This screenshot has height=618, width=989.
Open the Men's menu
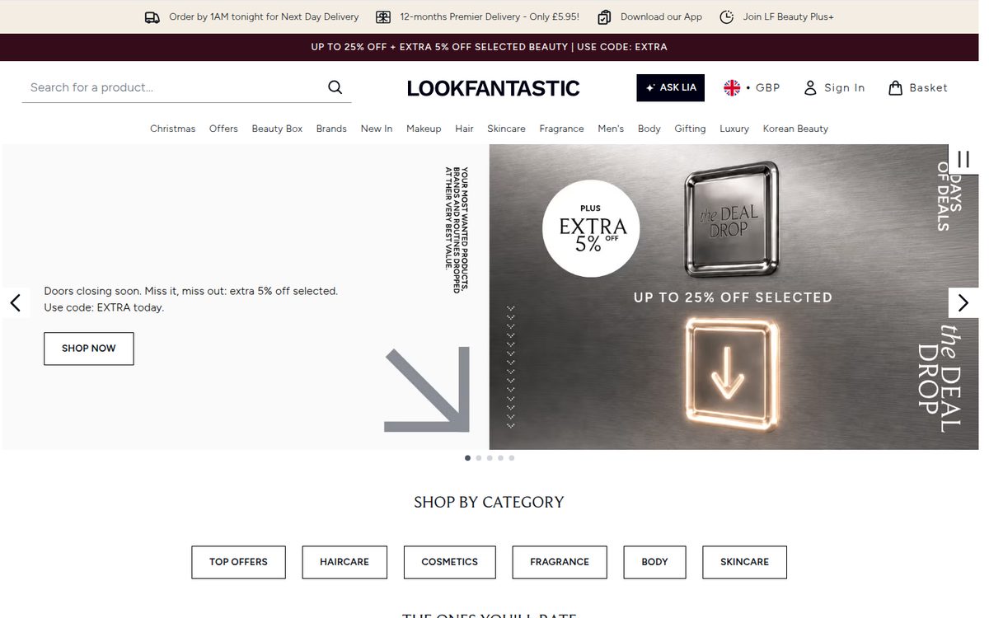(x=611, y=129)
